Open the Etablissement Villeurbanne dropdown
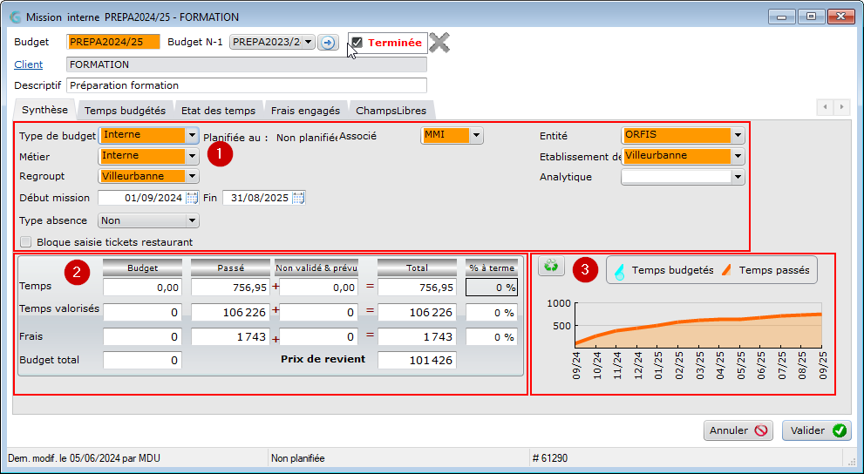Image resolution: width=864 pixels, height=474 pixels. pyautogui.click(x=738, y=156)
